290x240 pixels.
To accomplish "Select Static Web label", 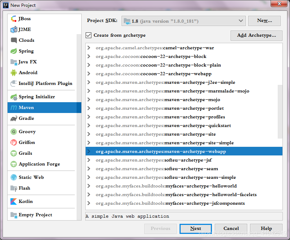I will [x=31, y=177].
